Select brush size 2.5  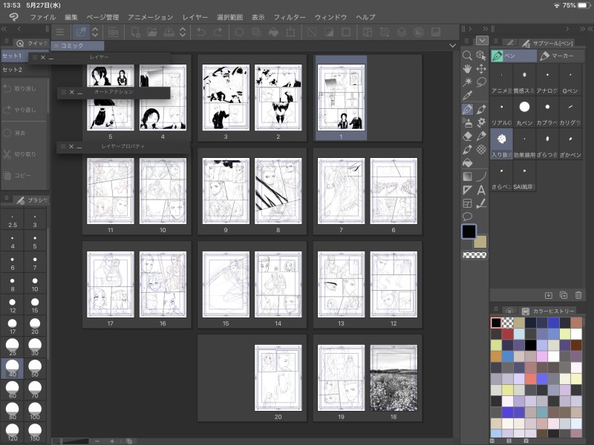(12, 220)
